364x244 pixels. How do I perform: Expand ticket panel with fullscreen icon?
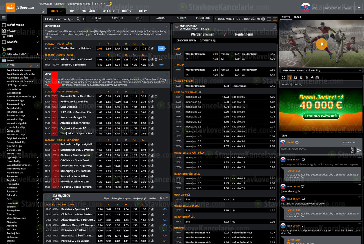pos(284,78)
